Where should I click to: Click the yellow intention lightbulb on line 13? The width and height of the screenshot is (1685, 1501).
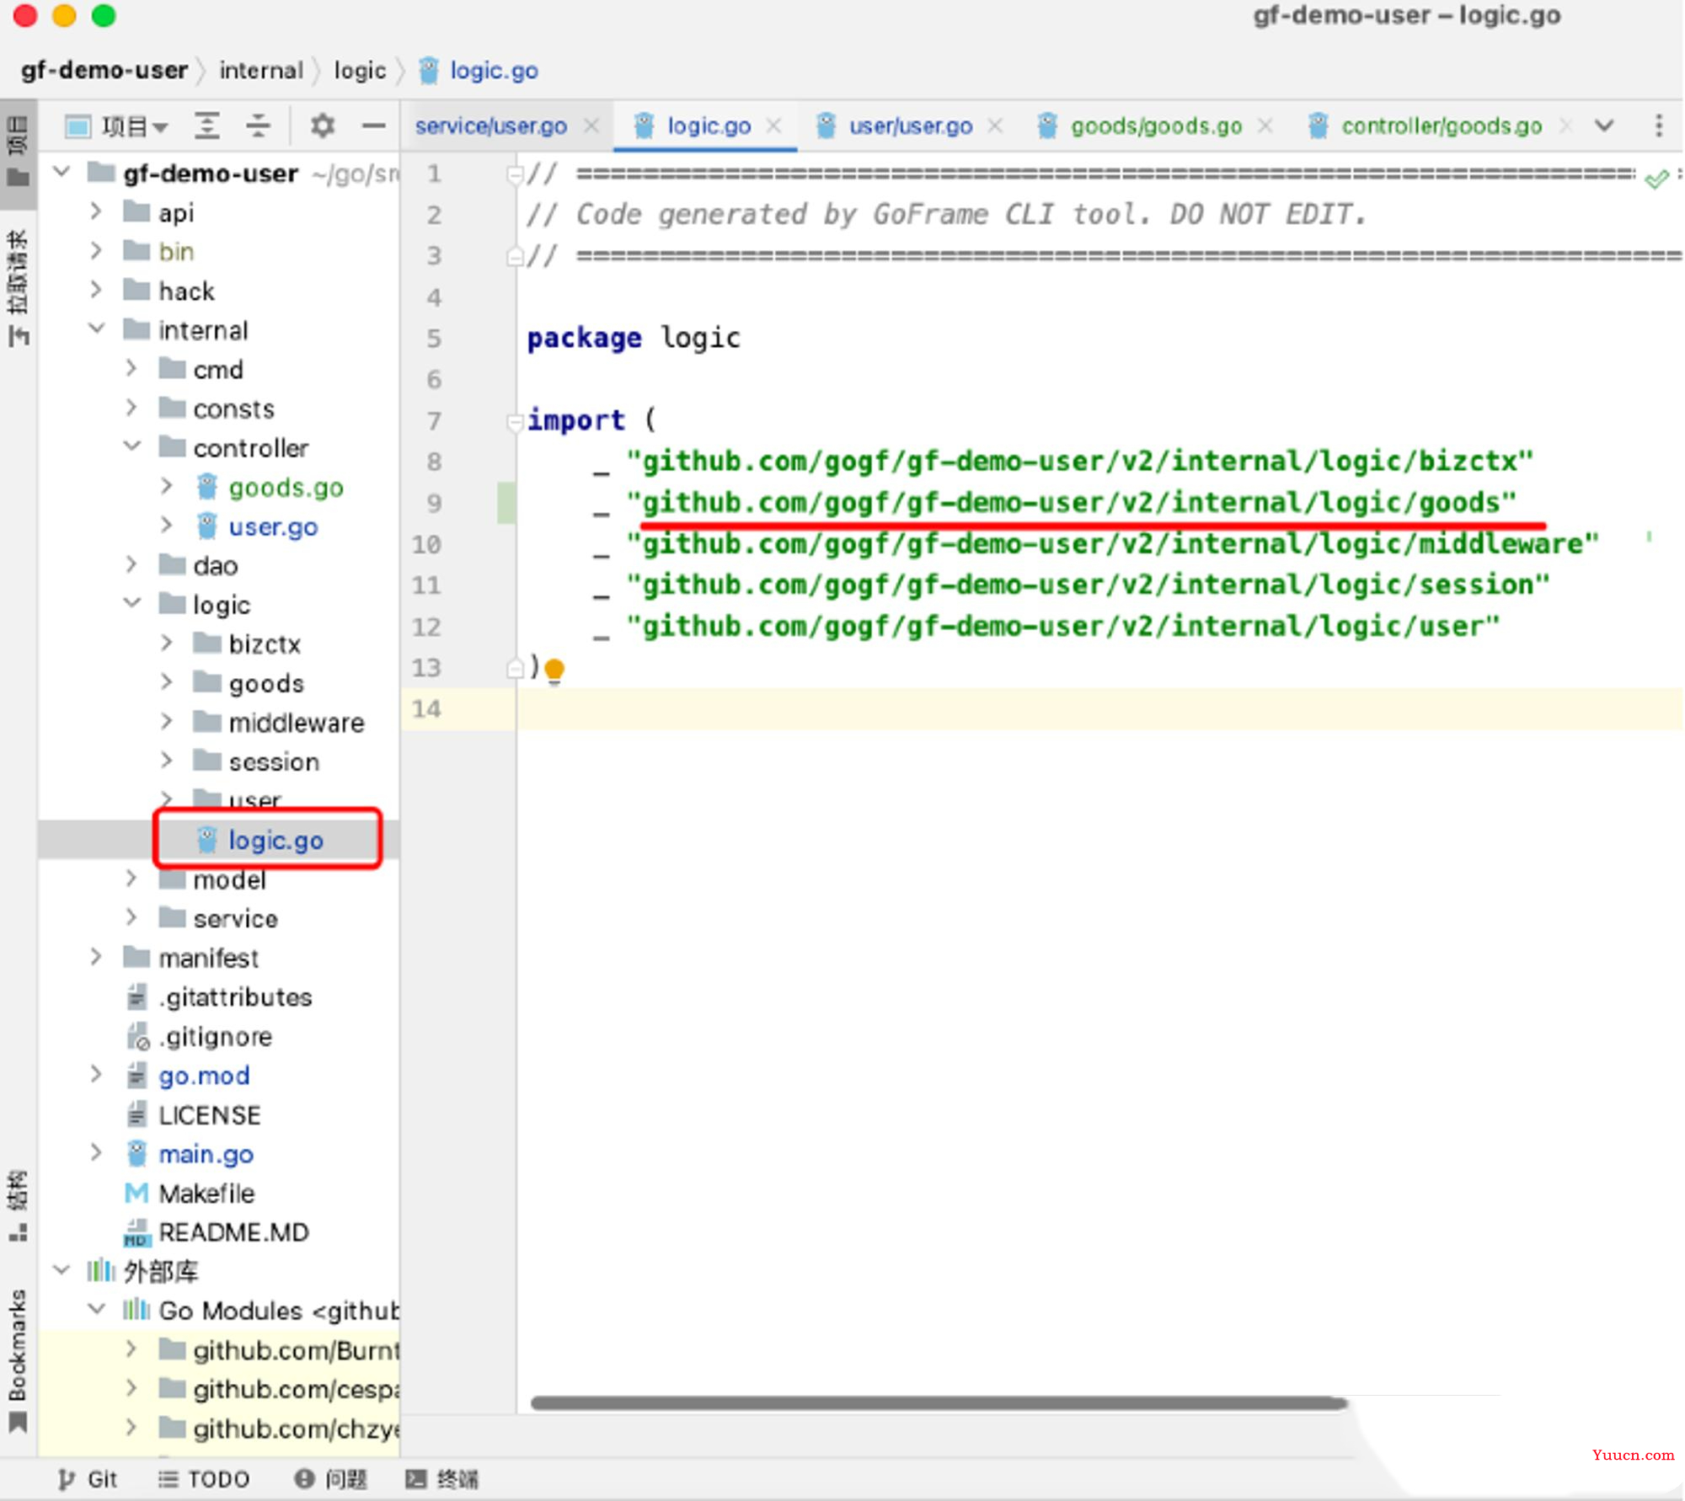pos(554,671)
